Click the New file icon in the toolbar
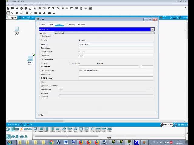This screenshot has width=194, height=145. click(8, 8)
